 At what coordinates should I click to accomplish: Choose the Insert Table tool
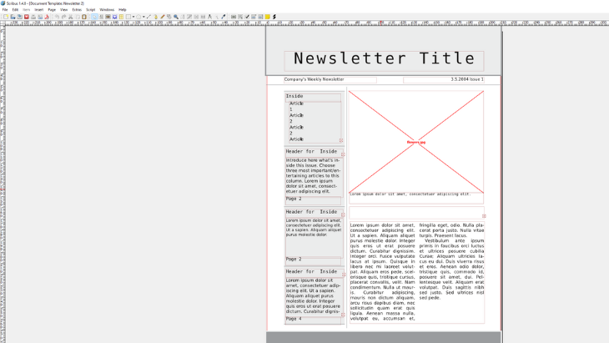[x=121, y=17]
